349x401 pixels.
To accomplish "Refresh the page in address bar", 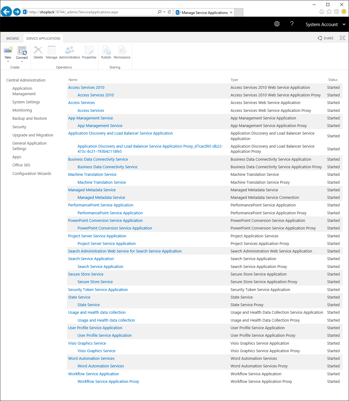I will pyautogui.click(x=169, y=12).
